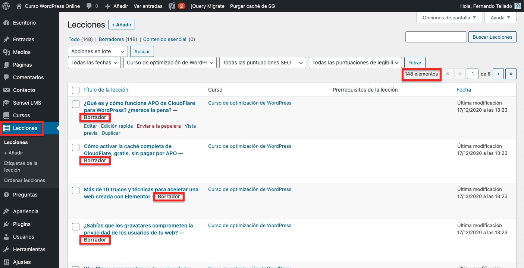Image resolution: width=524 pixels, height=268 pixels.
Task: Open Todas las puntuaciones SEO dropdown
Action: [x=263, y=63]
